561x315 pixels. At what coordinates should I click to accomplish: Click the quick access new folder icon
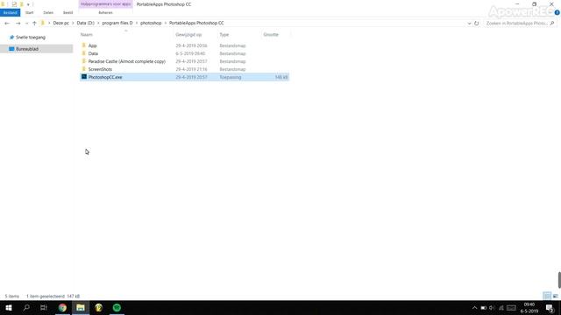coord(21,4)
